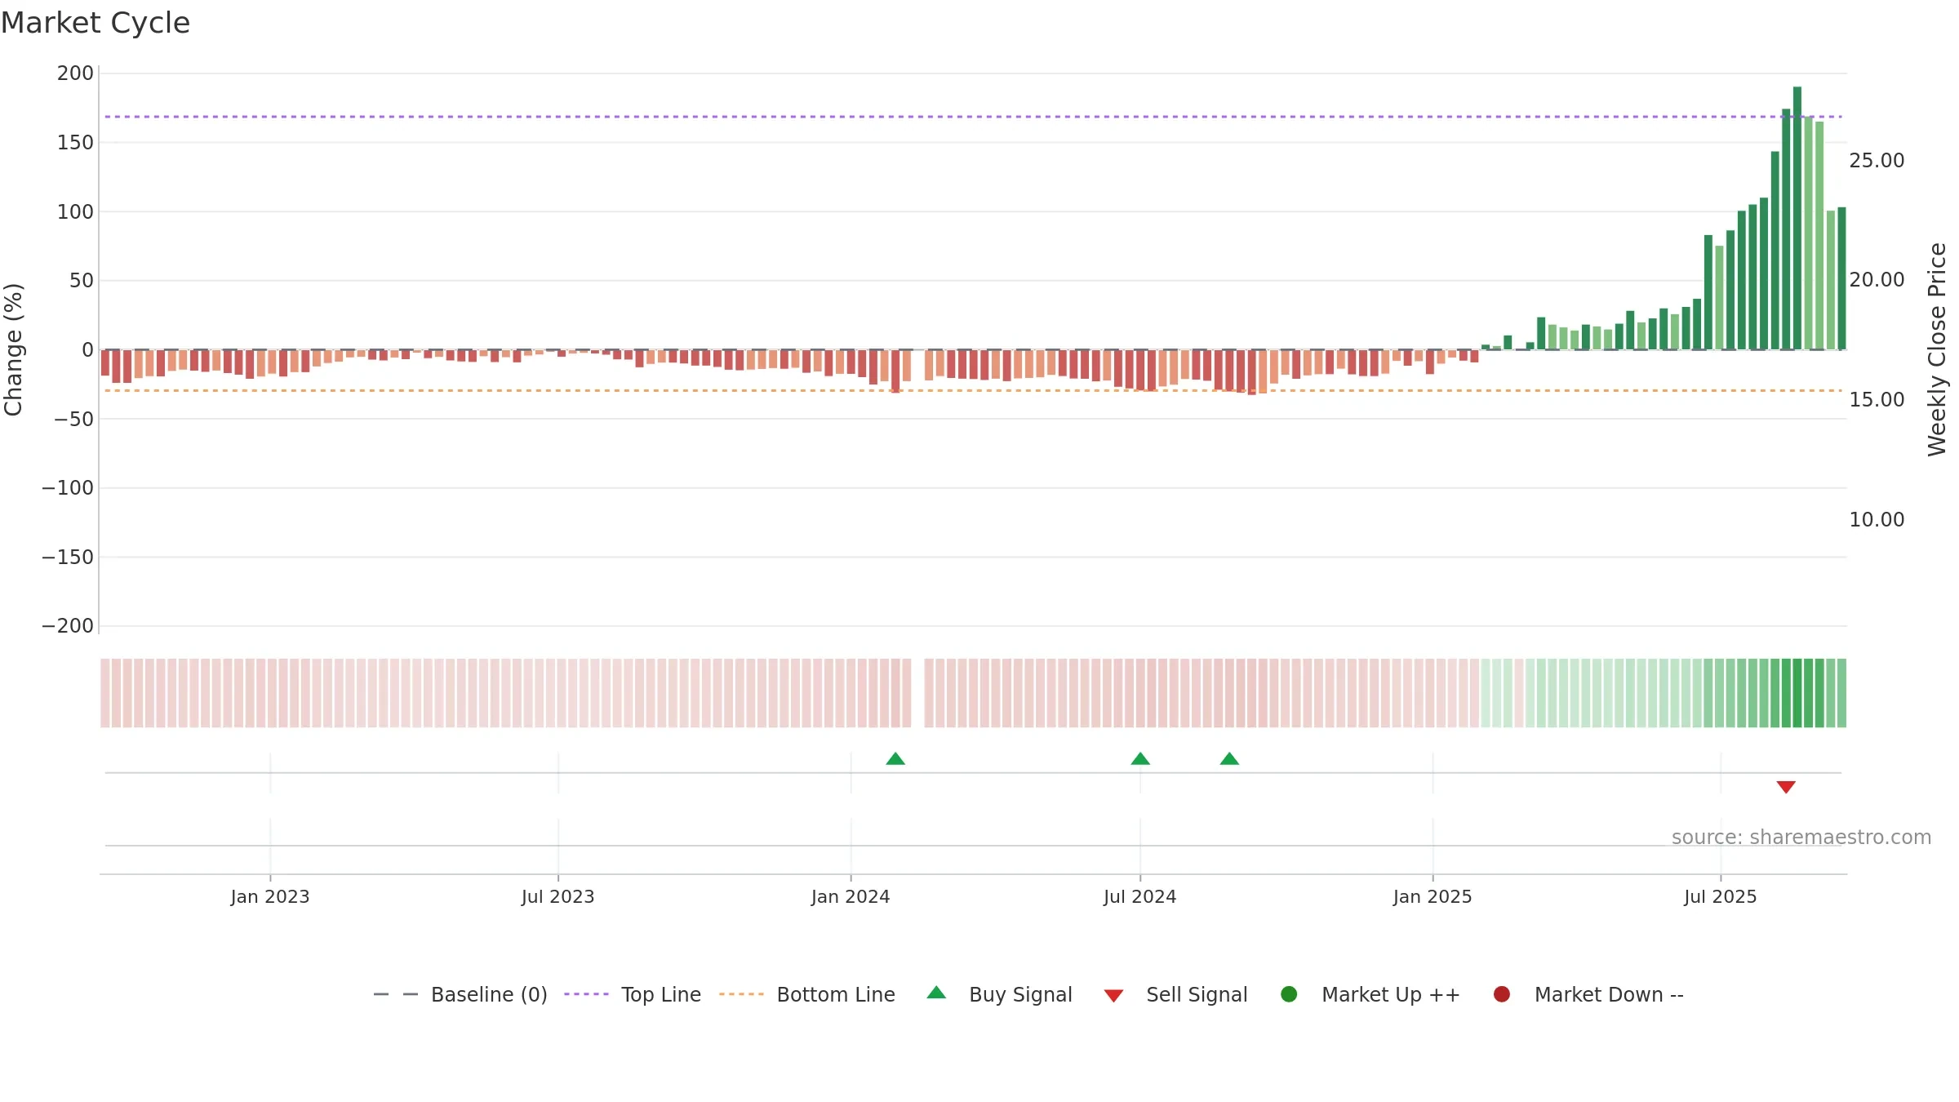The height and width of the screenshot is (1102, 1959).
Task: Toggle the Market Down -- legend entry
Action: 1588,994
